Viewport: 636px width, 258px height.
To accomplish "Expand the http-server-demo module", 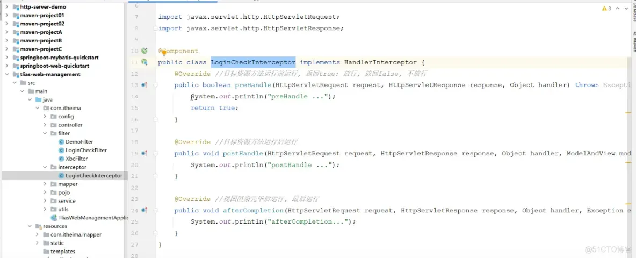I will [x=7, y=7].
